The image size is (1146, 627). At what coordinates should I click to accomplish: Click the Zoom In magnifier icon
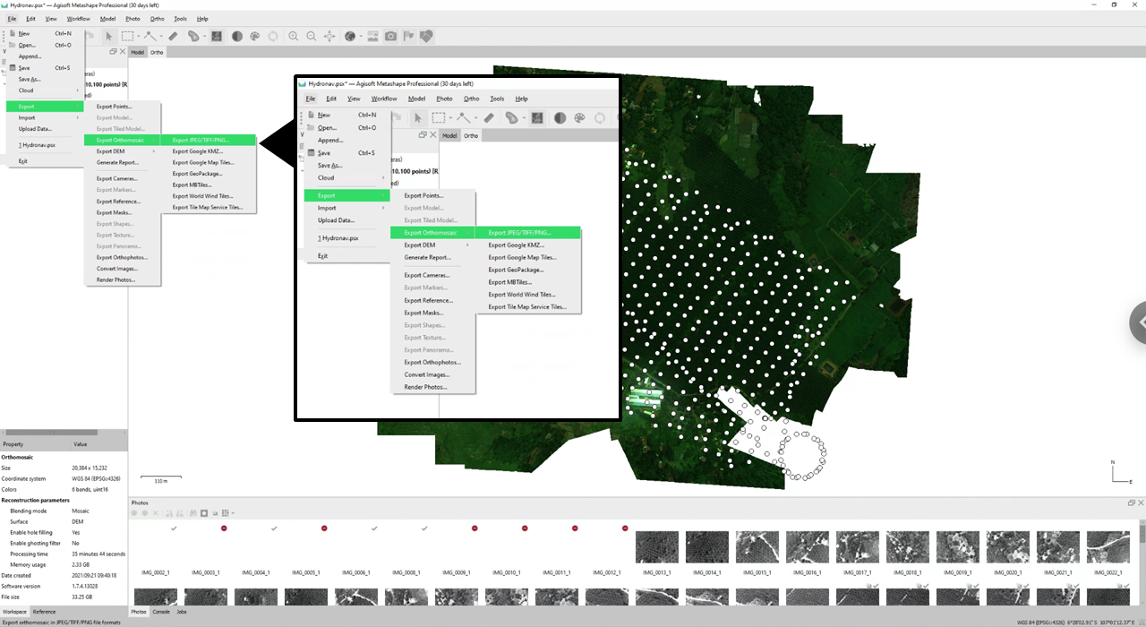294,37
